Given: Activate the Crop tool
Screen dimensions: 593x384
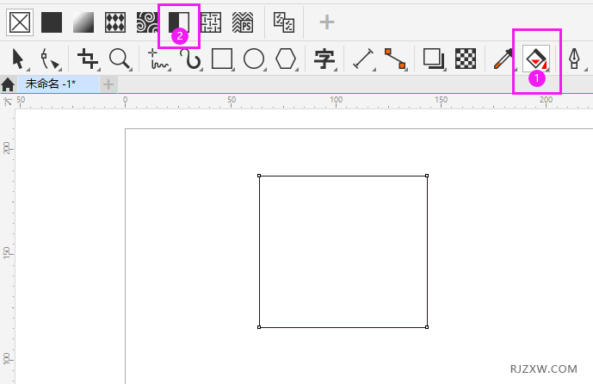Looking at the screenshot, I should tap(88, 59).
